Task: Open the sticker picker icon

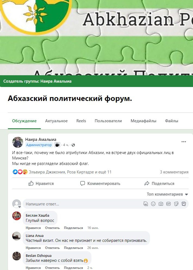Action: (x=176, y=204)
